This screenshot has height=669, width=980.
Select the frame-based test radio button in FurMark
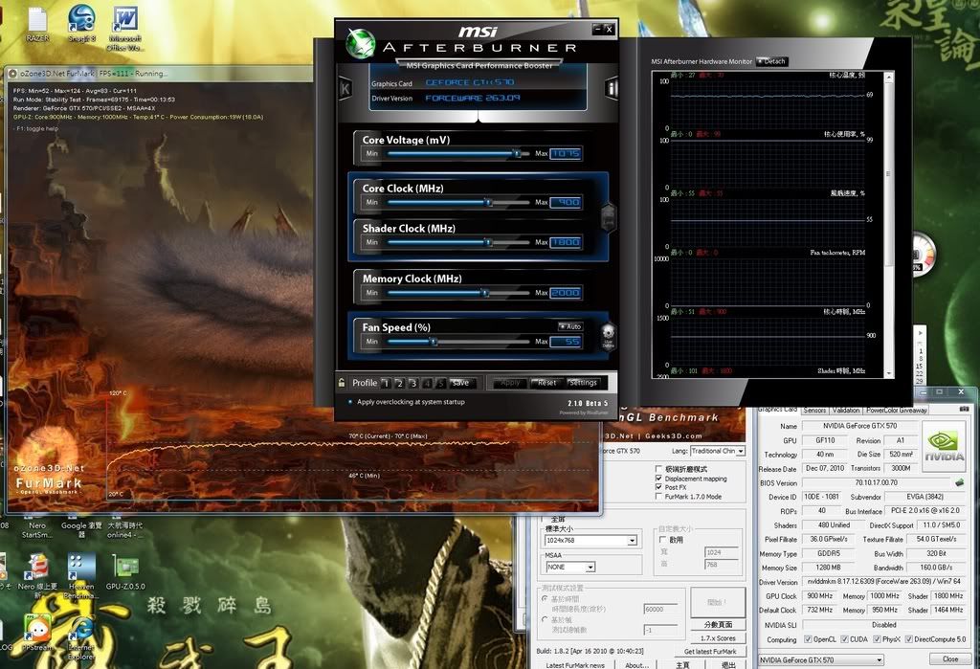[x=545, y=619]
